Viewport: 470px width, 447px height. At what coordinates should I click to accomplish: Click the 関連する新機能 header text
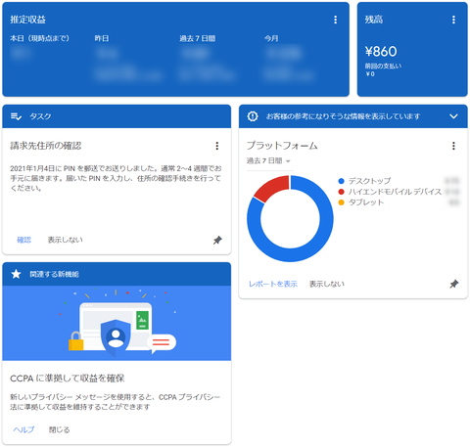tap(54, 274)
